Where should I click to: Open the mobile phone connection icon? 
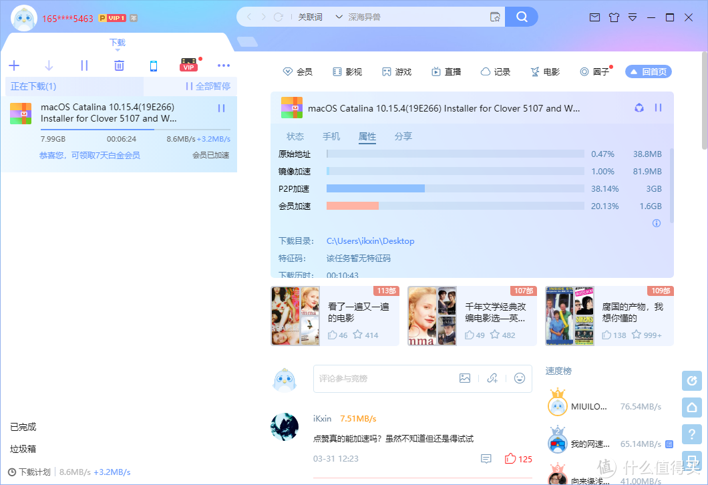pyautogui.click(x=154, y=65)
